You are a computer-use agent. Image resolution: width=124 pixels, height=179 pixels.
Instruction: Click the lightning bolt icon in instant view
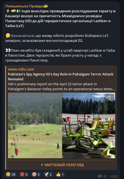tap(42, 165)
